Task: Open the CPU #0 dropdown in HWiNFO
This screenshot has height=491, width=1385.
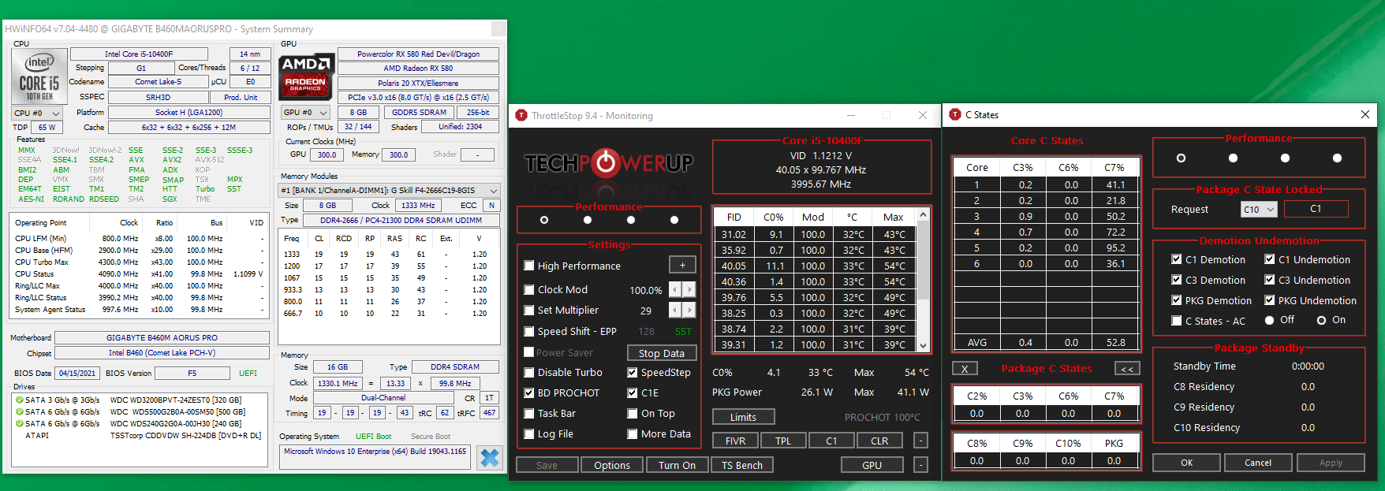Action: coord(37,113)
